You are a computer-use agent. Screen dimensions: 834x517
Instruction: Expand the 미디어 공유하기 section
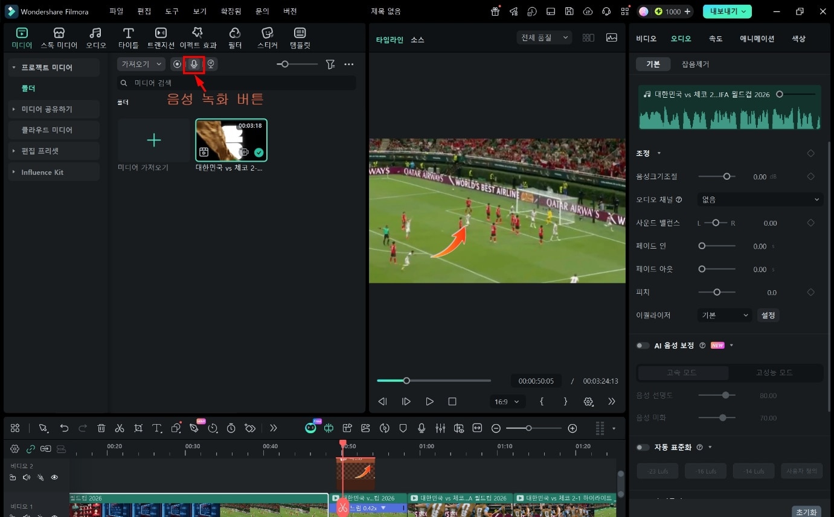13,109
